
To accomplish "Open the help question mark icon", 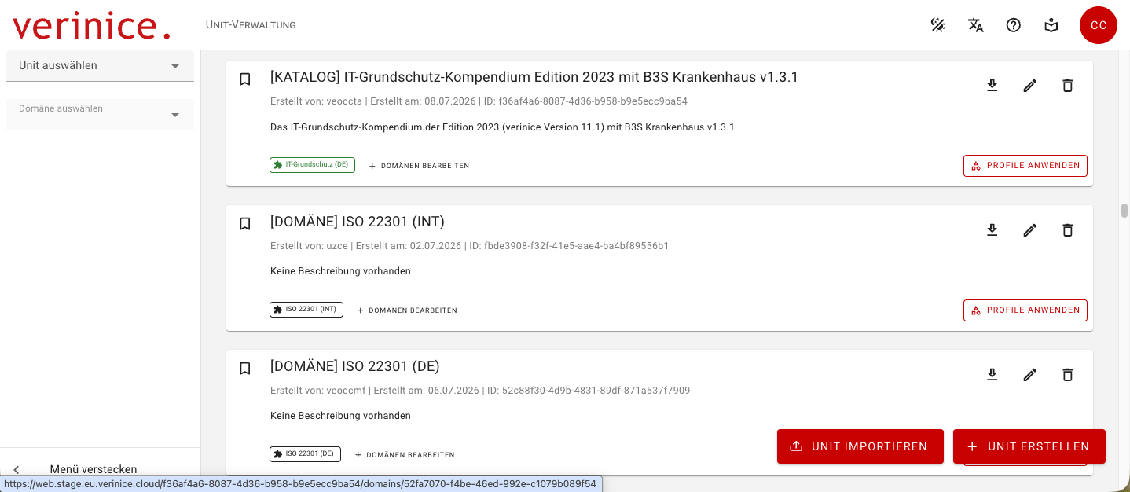I will point(1014,25).
